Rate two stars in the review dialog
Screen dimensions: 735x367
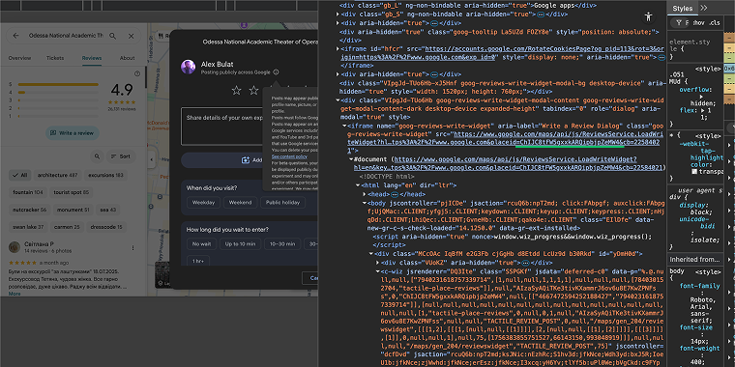point(253,91)
